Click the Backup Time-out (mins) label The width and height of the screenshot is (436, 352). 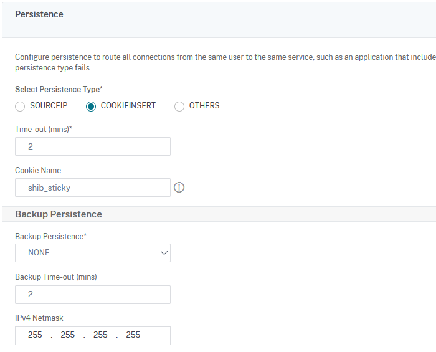click(56, 277)
